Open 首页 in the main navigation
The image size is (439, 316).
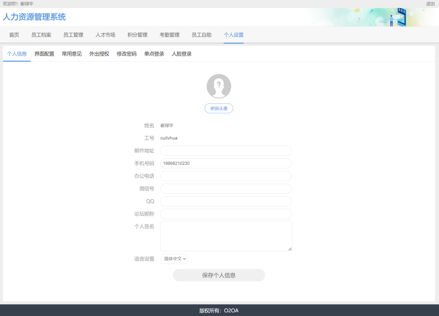click(x=14, y=35)
